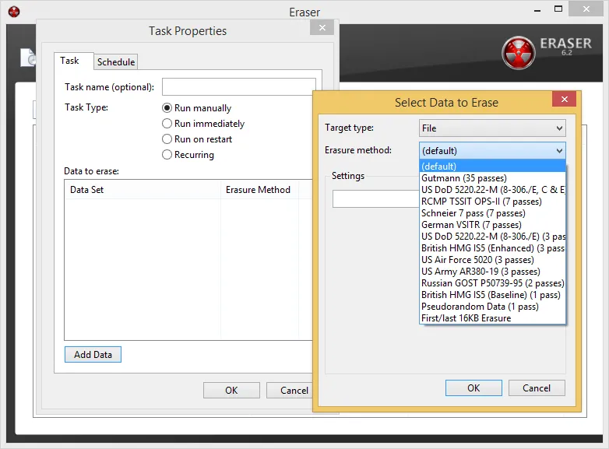Click the document clock icon behind dialog

[28, 58]
